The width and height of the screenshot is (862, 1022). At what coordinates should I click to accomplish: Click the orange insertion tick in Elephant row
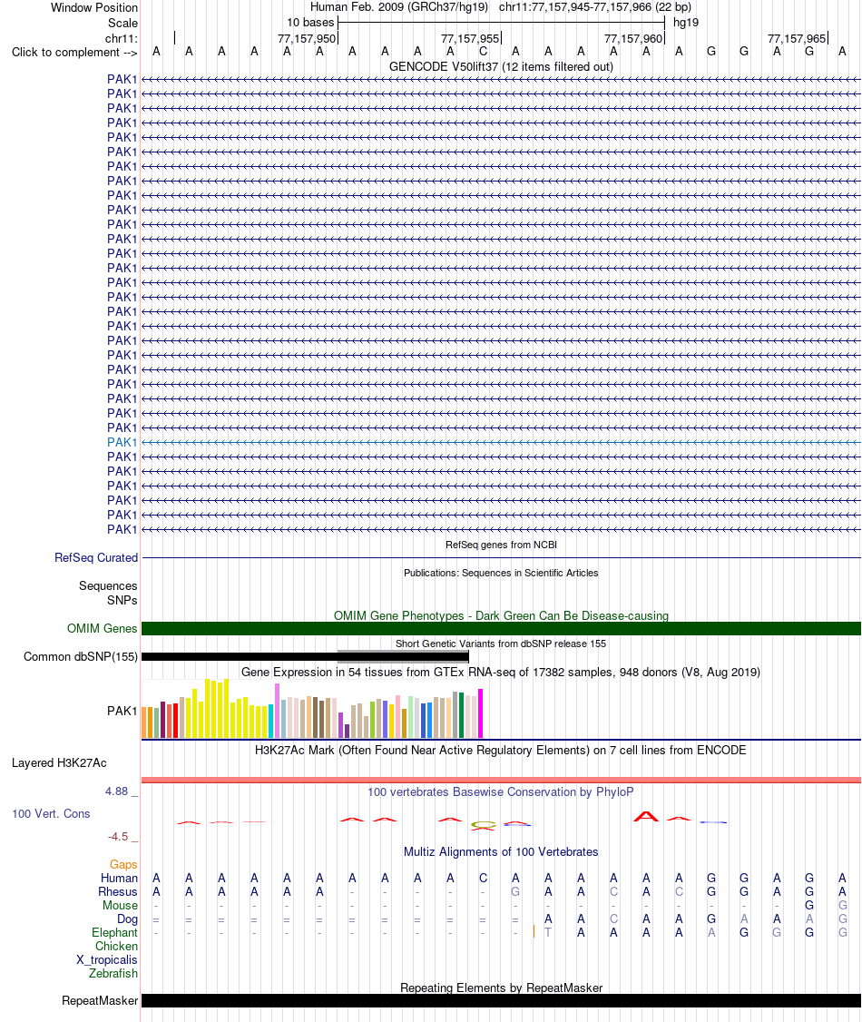(534, 932)
